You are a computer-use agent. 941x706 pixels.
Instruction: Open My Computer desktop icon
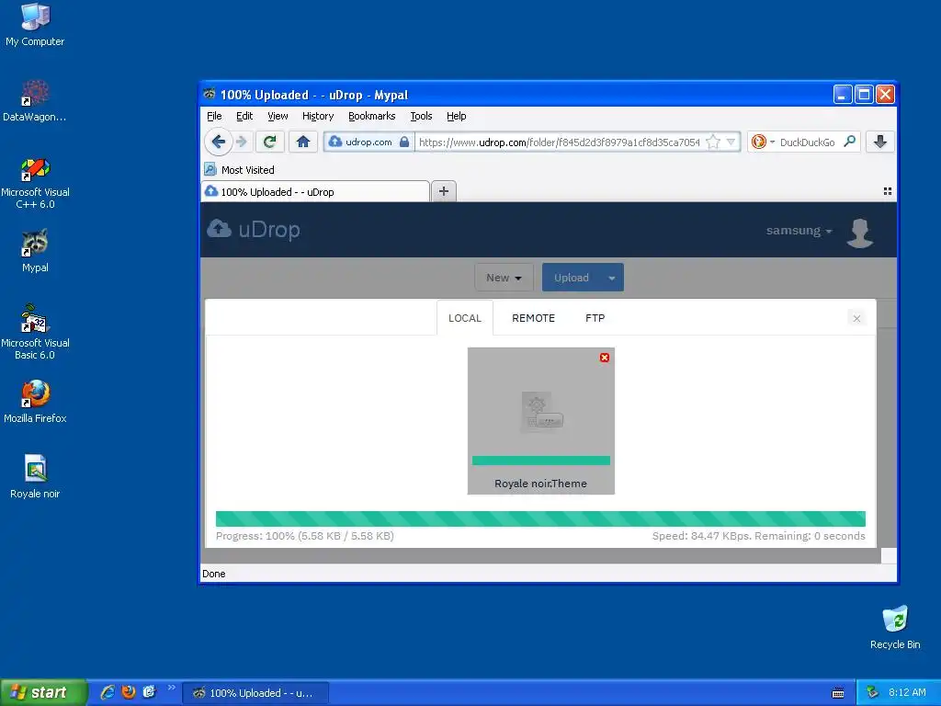coord(35,25)
